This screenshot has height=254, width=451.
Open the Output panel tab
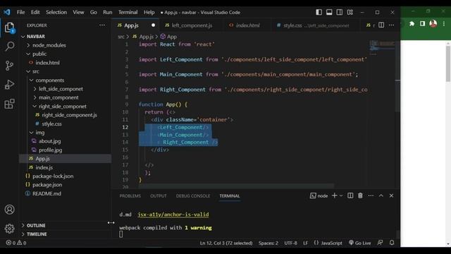(158, 196)
